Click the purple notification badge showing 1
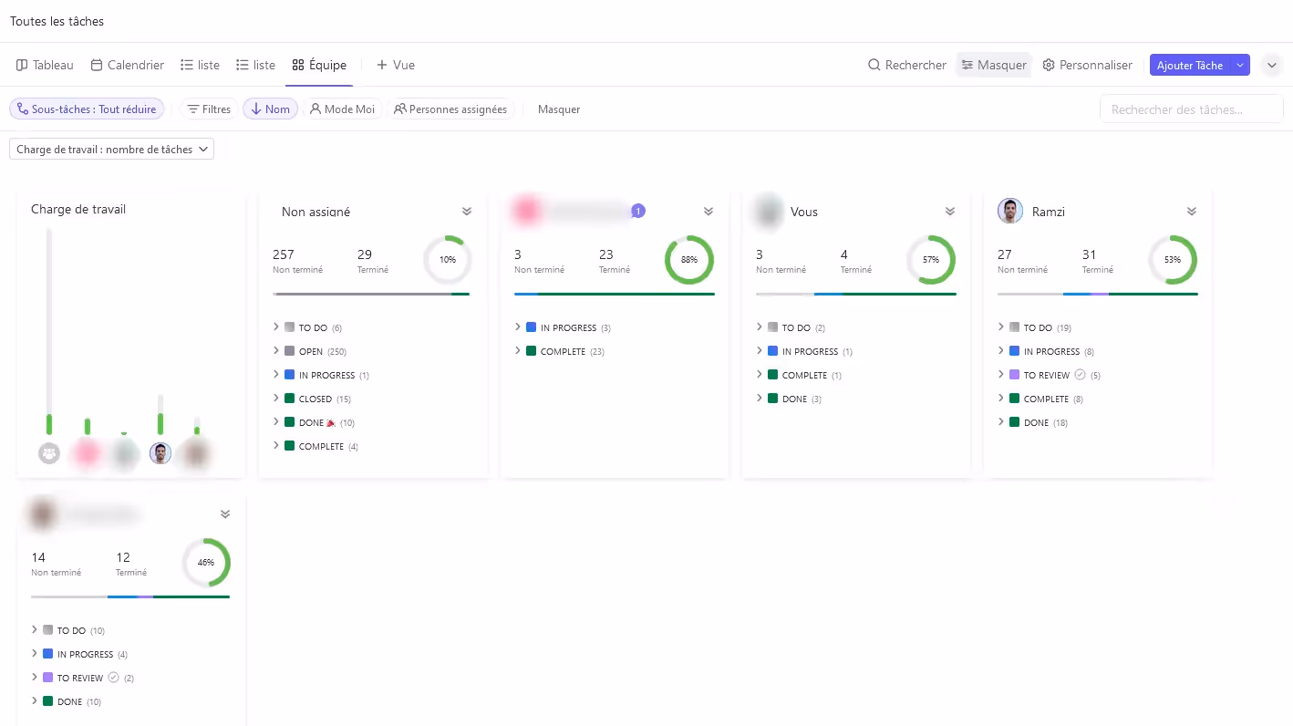 (x=638, y=211)
